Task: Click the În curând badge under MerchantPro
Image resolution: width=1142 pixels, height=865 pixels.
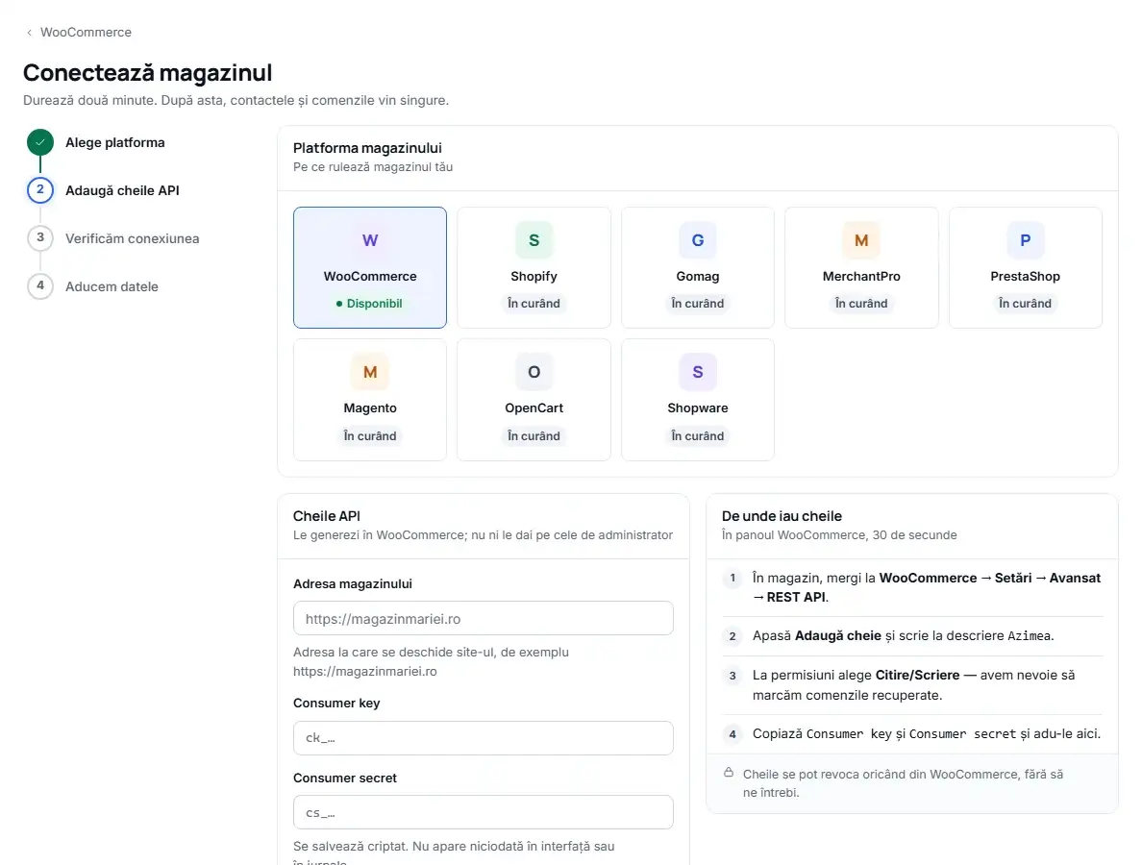Action: click(861, 304)
